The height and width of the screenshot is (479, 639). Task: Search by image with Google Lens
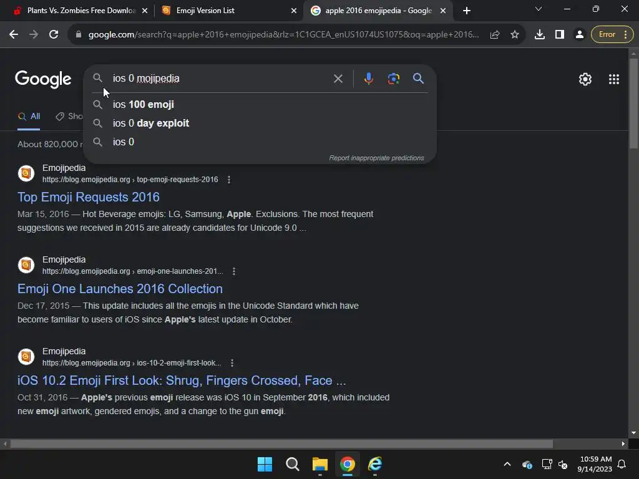coord(393,79)
